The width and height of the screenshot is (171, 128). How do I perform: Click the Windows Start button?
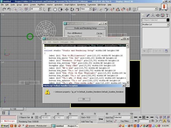[5, 126]
